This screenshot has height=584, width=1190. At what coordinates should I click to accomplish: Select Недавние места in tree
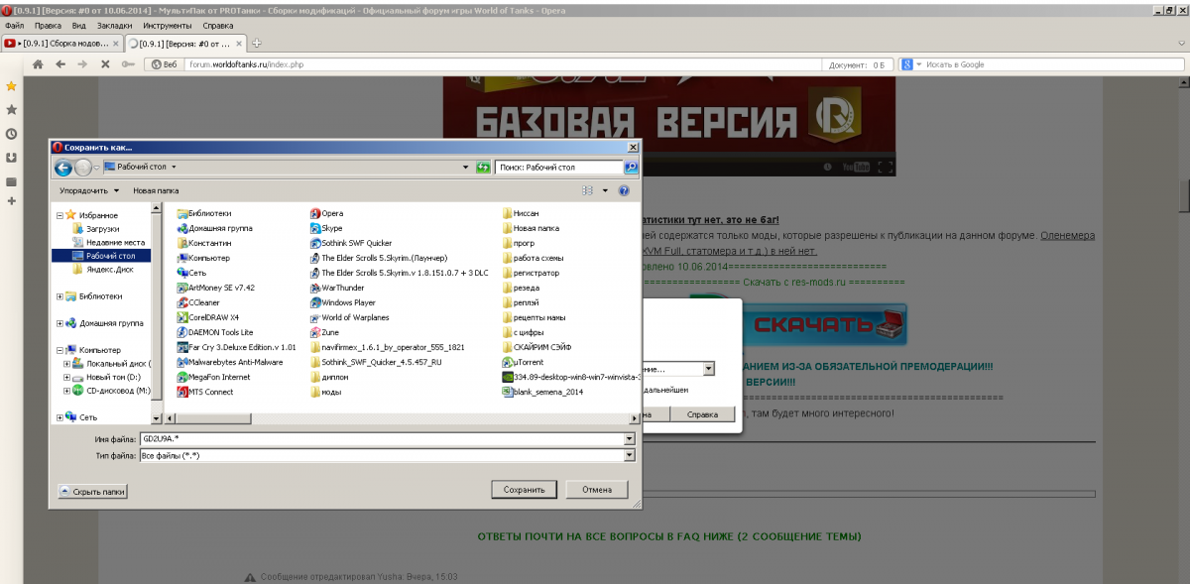108,242
